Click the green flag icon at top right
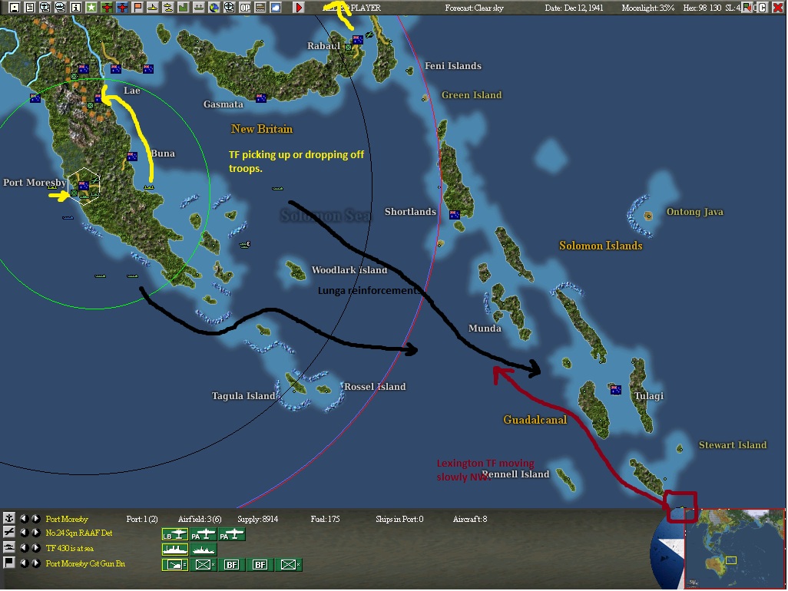The image size is (788, 591). 748,8
